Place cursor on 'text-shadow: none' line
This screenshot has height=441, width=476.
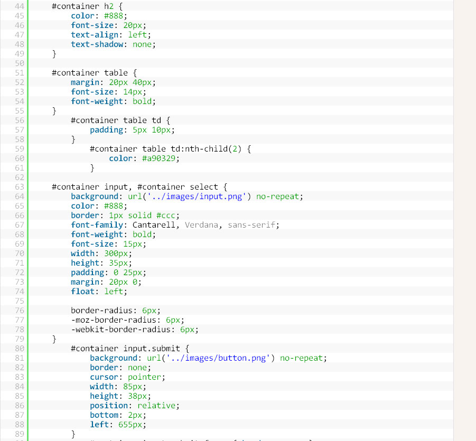pyautogui.click(x=113, y=44)
